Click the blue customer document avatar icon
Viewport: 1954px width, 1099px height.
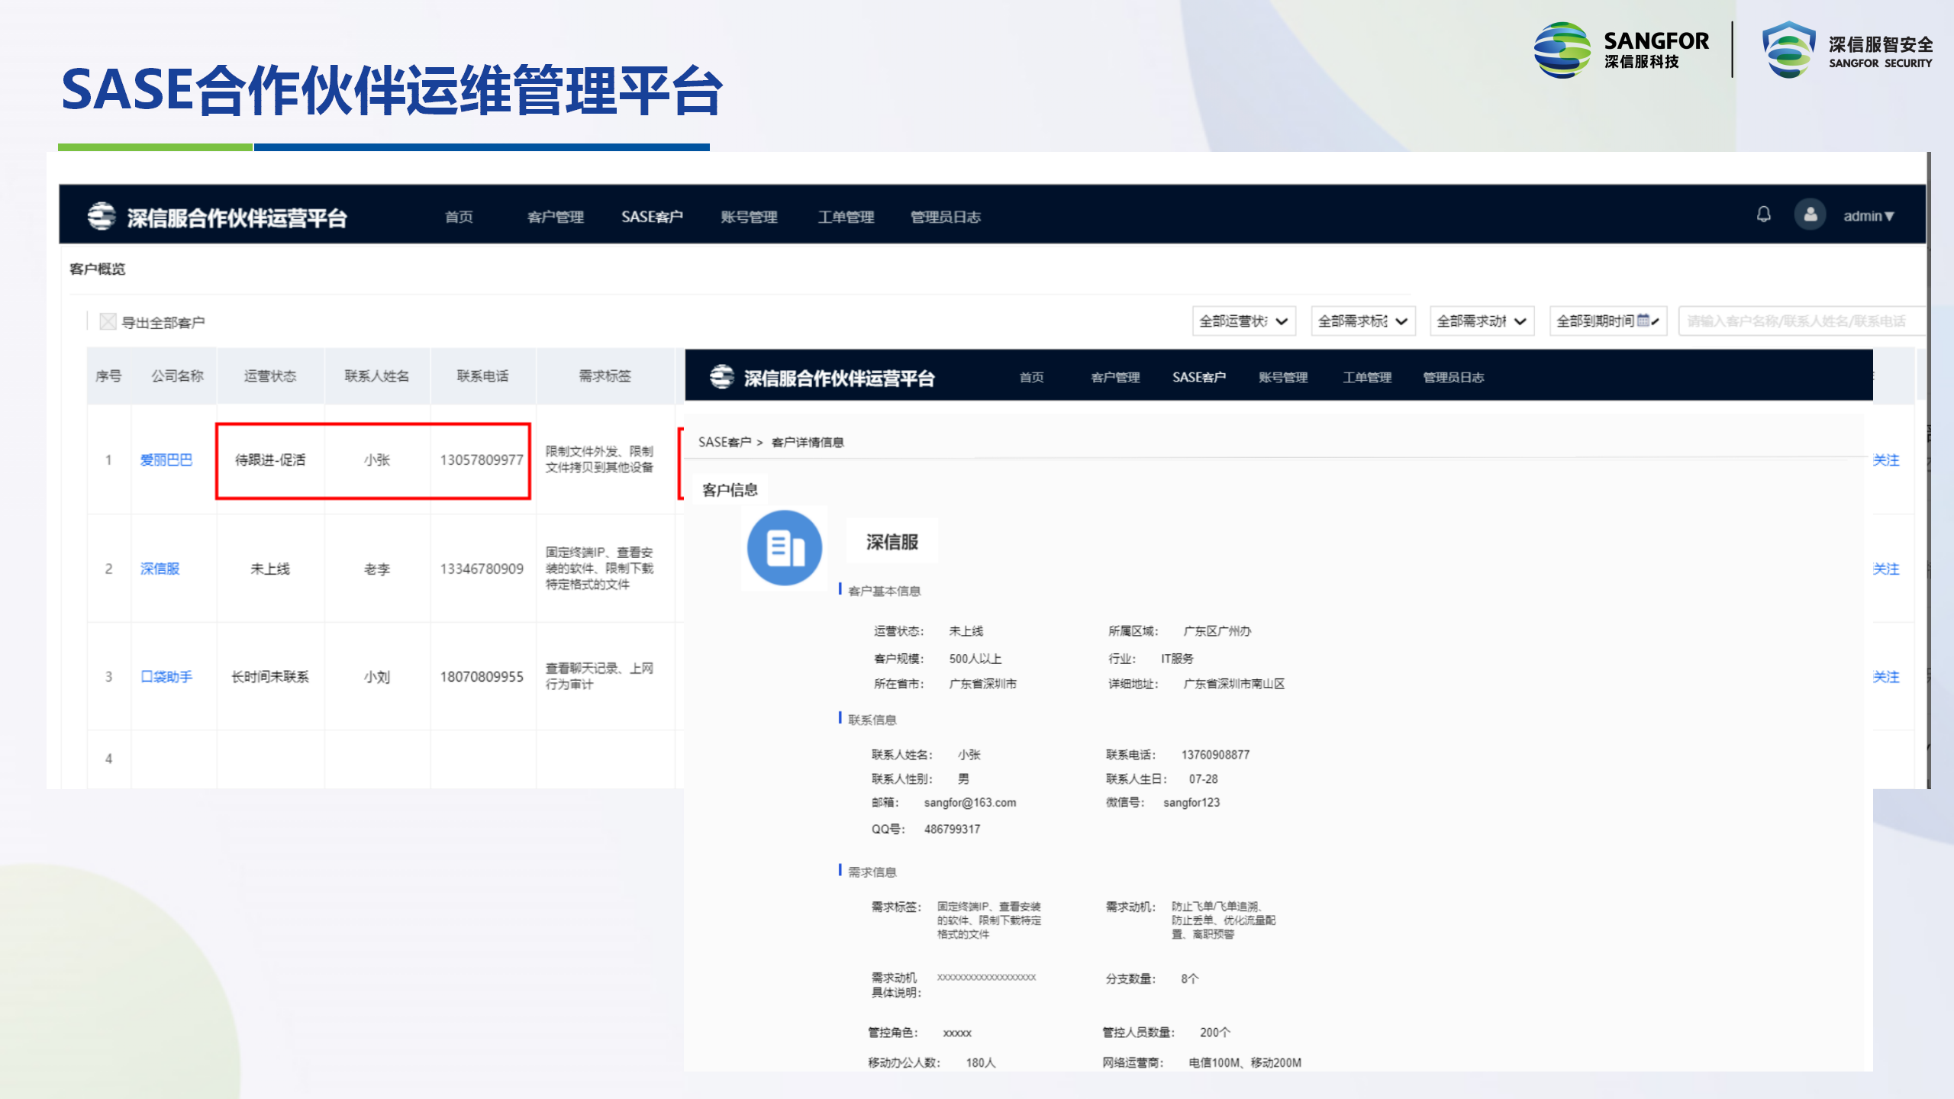pos(784,547)
